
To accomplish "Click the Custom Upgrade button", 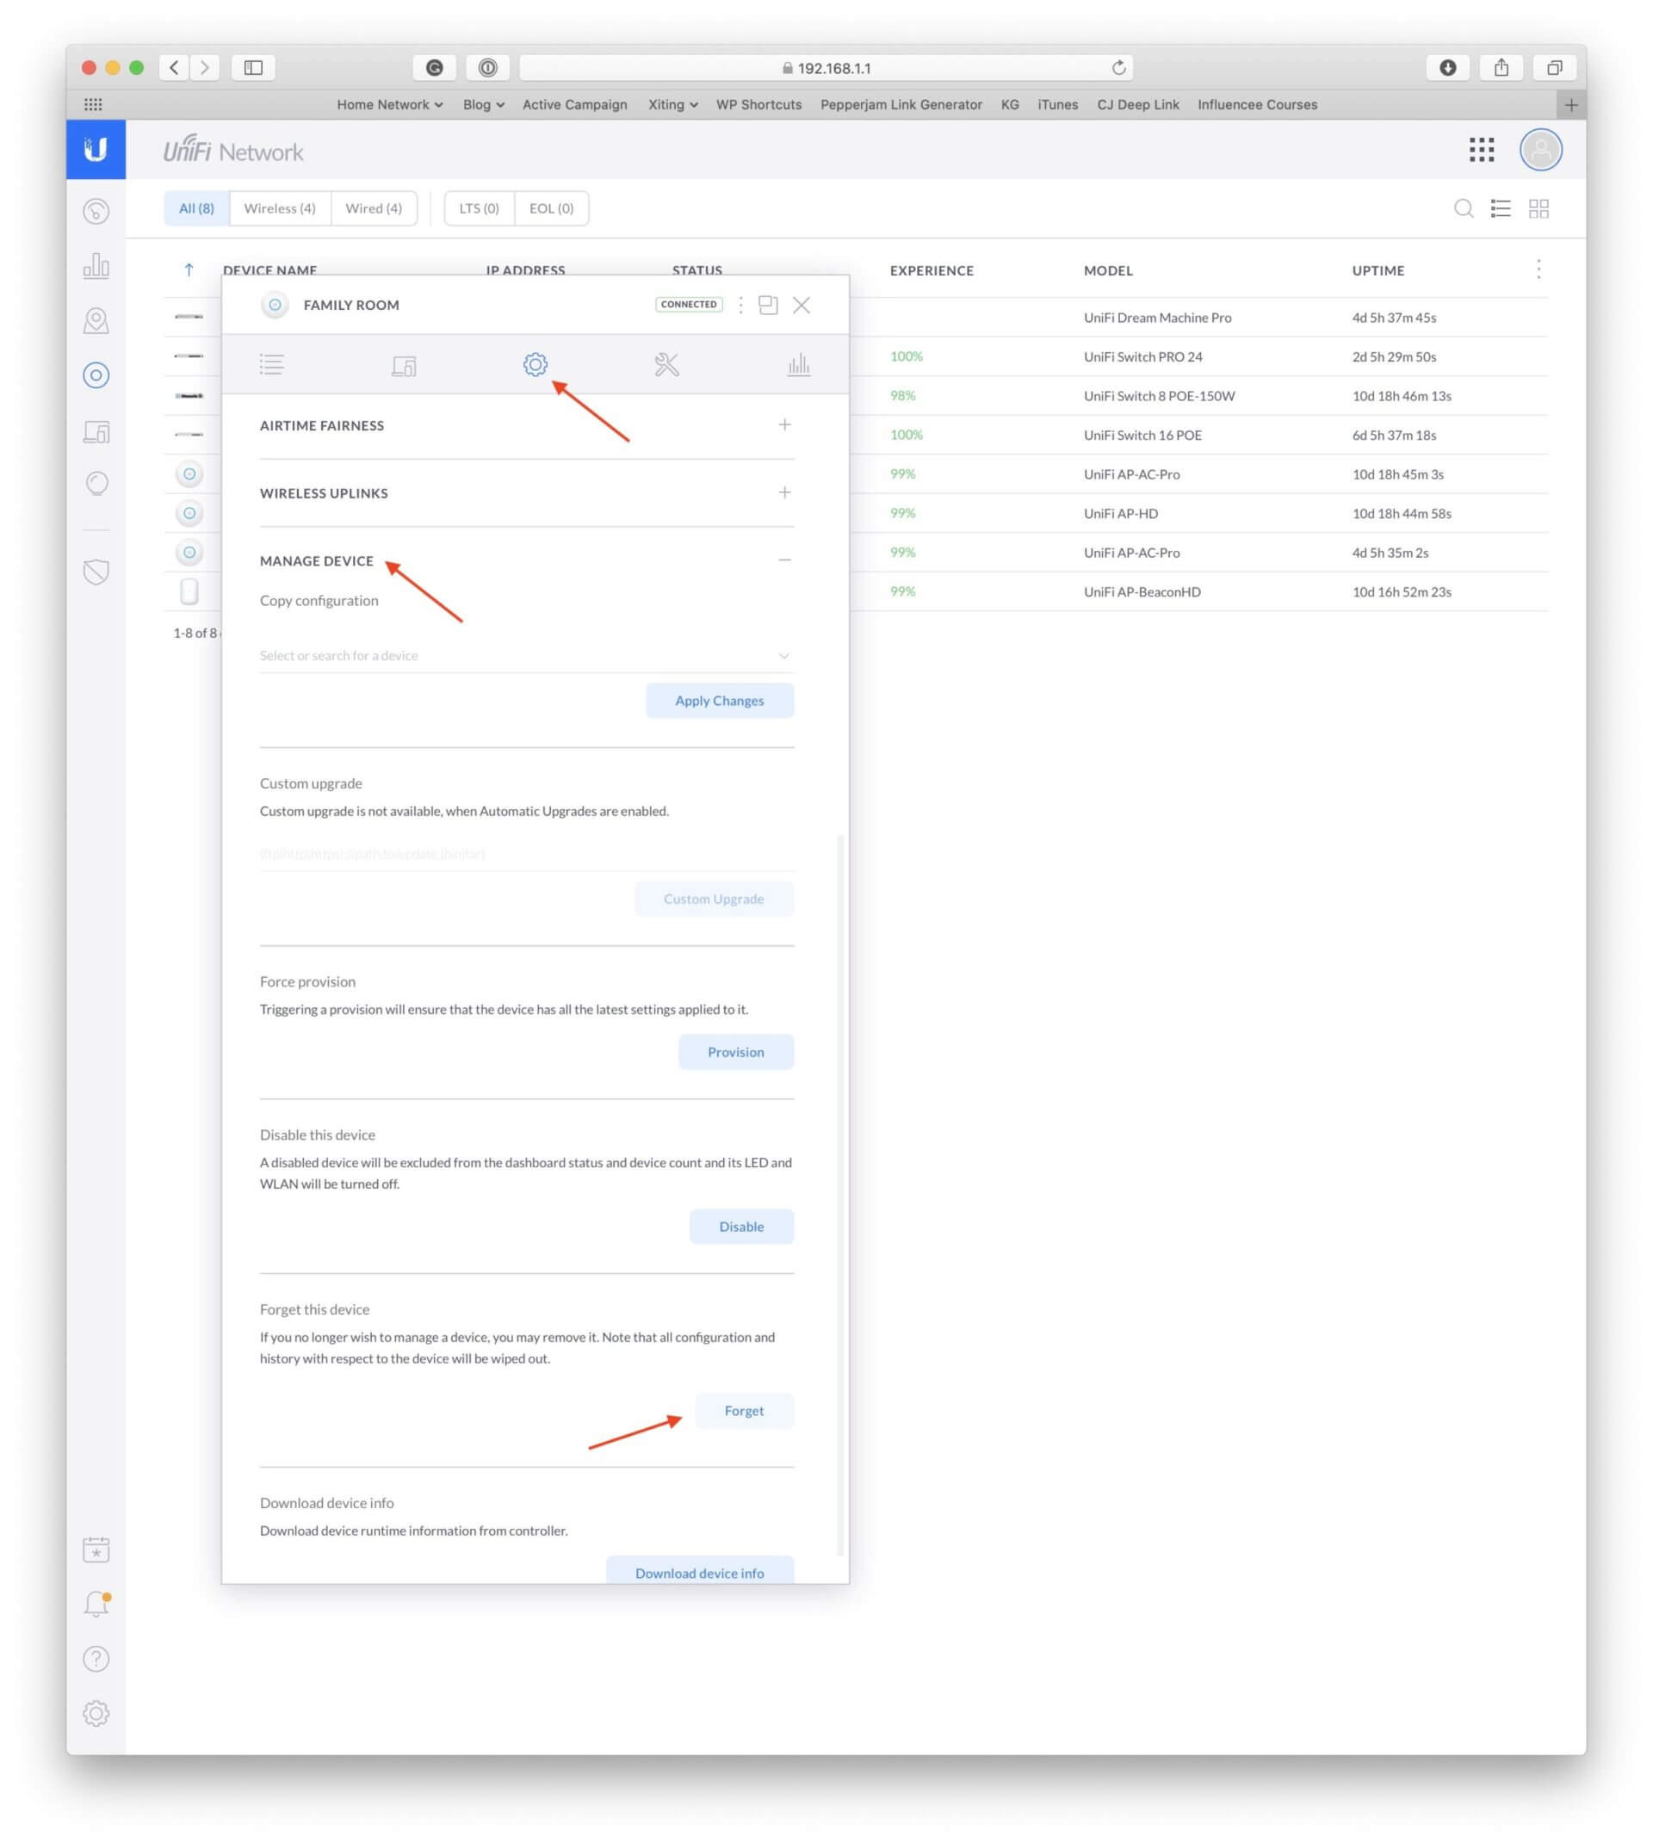I will [714, 899].
